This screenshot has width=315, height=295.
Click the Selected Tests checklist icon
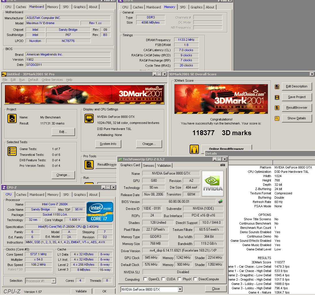click(x=12, y=151)
